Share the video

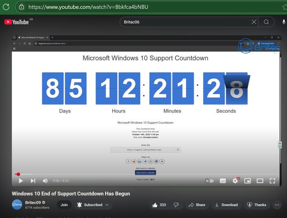pos(197,205)
